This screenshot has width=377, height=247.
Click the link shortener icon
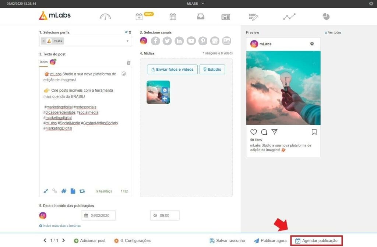54,191
